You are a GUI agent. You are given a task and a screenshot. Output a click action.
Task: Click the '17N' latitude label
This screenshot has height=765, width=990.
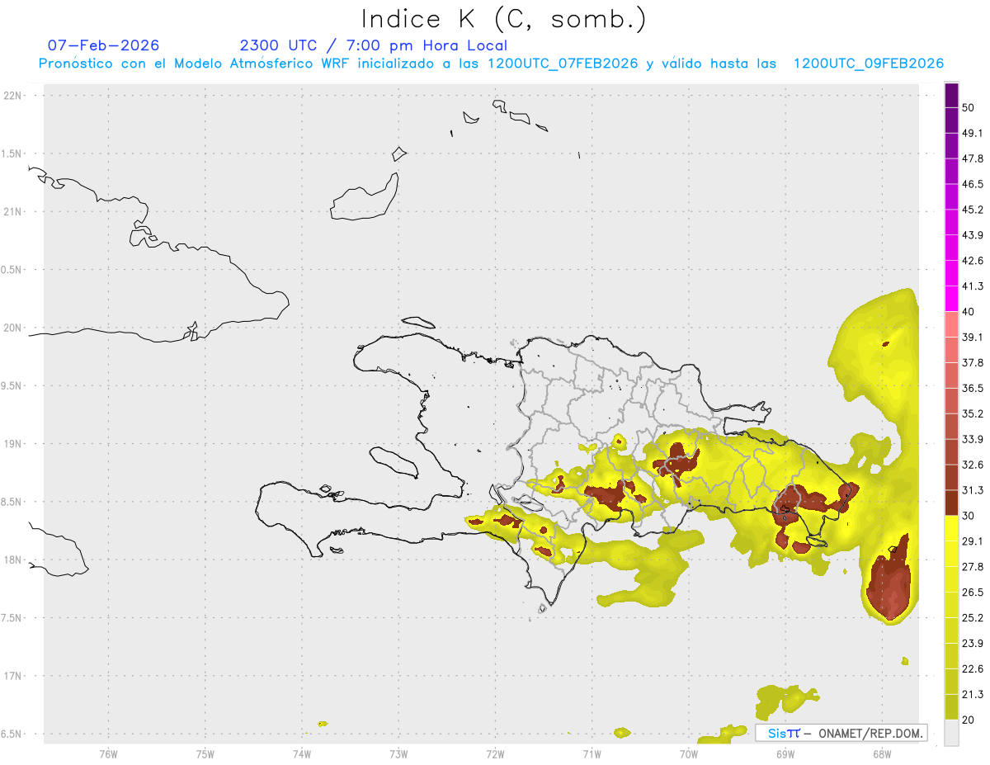coord(14,676)
